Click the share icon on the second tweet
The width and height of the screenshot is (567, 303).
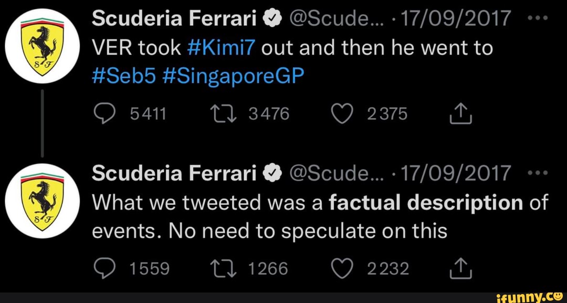click(x=460, y=267)
